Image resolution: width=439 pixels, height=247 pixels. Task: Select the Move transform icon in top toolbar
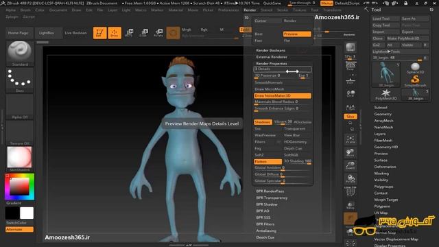pos(129,33)
